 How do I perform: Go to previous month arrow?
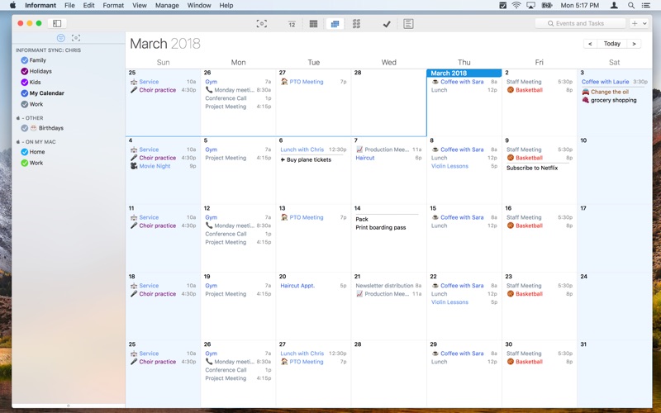point(590,44)
